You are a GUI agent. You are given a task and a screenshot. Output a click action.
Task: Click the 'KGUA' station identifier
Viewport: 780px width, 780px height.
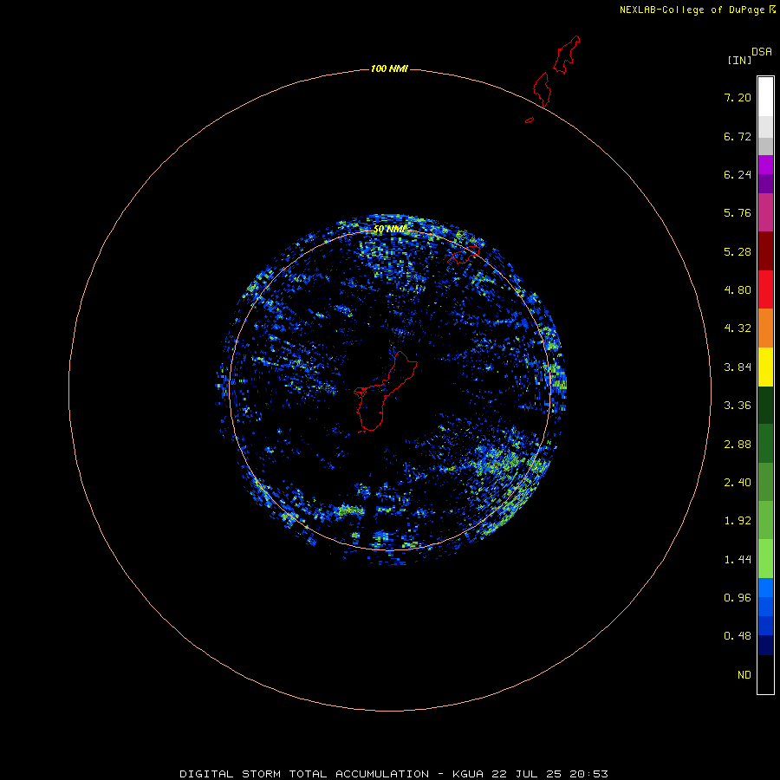coord(468,774)
